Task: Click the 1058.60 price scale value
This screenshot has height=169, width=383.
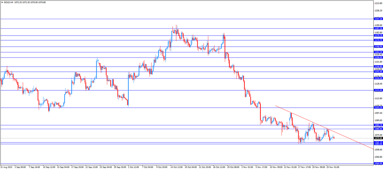Action: coord(378,150)
